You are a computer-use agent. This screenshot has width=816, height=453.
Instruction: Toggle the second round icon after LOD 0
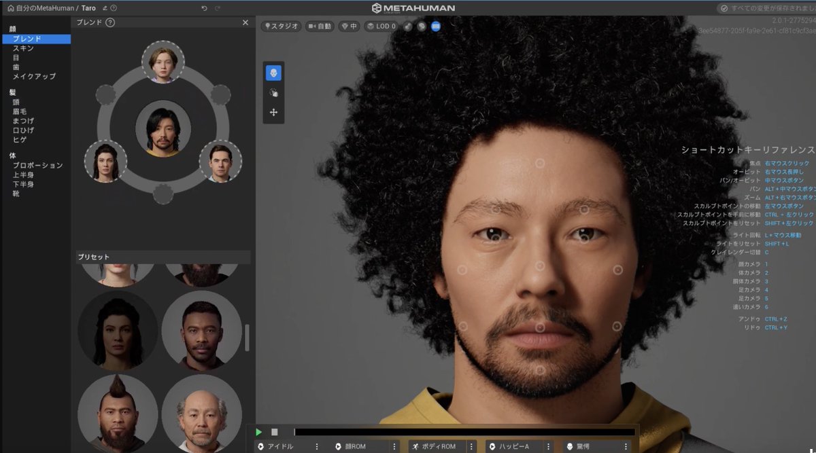422,26
